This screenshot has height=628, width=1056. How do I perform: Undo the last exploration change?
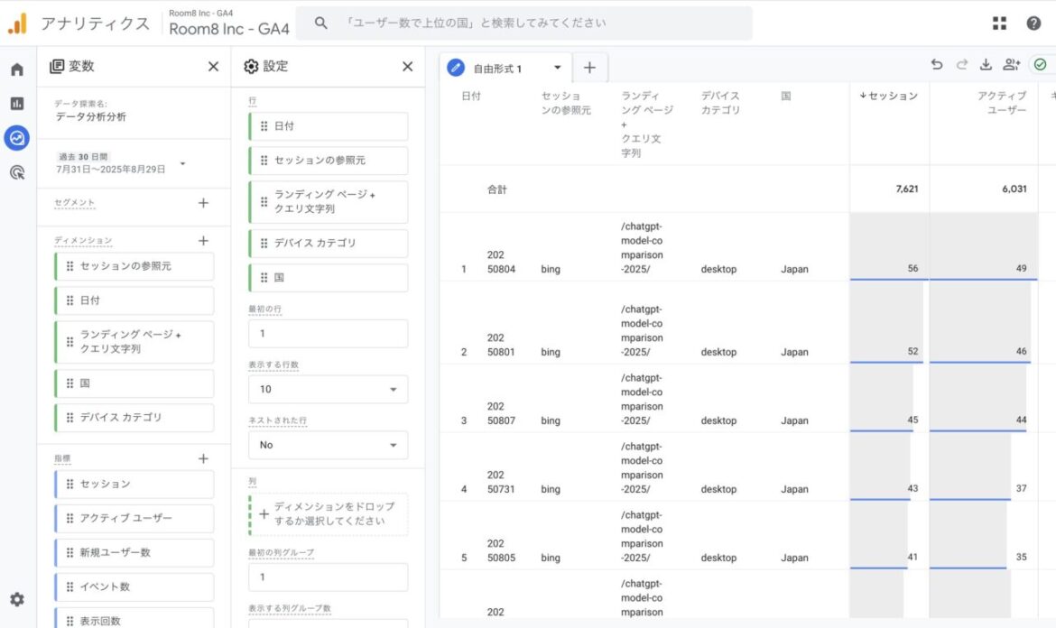pyautogui.click(x=936, y=65)
